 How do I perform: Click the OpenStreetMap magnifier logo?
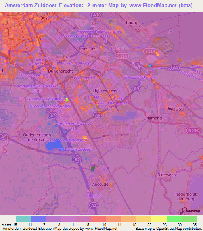[x=190, y=211]
